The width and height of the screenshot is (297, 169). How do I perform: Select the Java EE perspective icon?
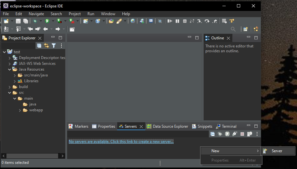pyautogui.click(x=256, y=29)
